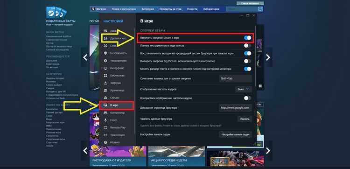350x169 pixels.
Task: Open 'Продукты для VR' link in sidebar
Action: click(x=56, y=92)
